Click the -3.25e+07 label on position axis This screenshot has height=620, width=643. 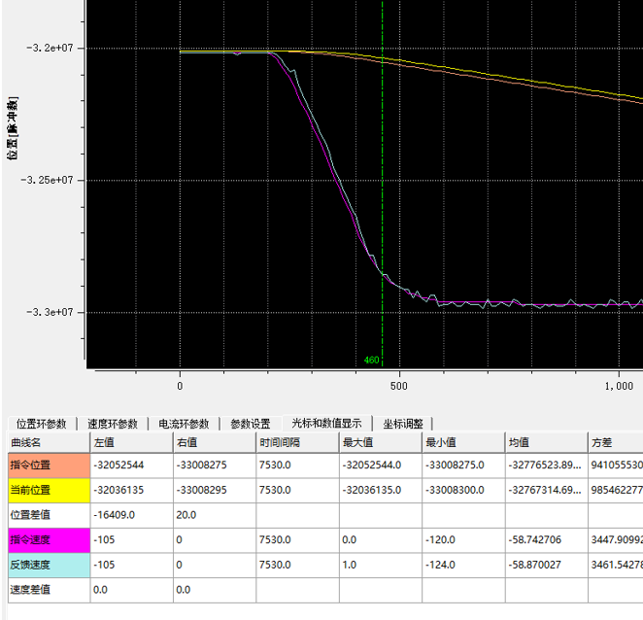(x=47, y=180)
